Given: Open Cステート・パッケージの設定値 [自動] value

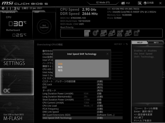Looking at the screenshot, I should pyautogui.click(x=100, y=81).
